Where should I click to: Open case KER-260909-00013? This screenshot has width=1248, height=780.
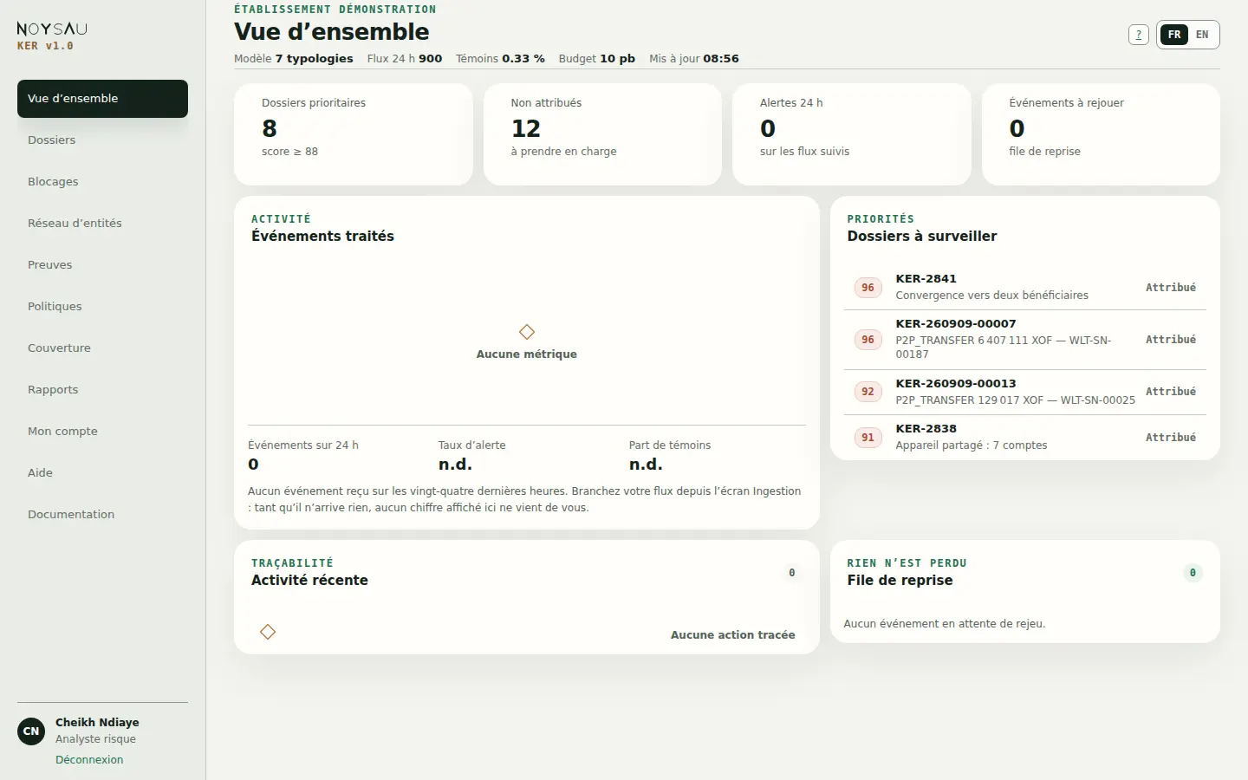(x=1025, y=392)
